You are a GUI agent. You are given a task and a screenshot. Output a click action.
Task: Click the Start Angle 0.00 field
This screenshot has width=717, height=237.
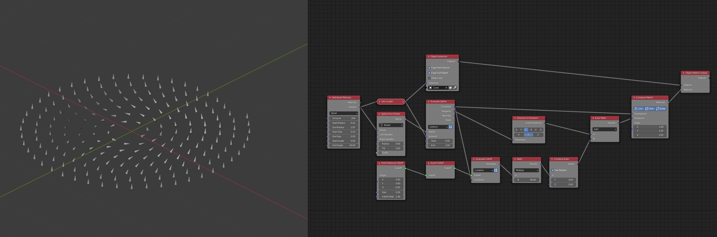click(343, 141)
